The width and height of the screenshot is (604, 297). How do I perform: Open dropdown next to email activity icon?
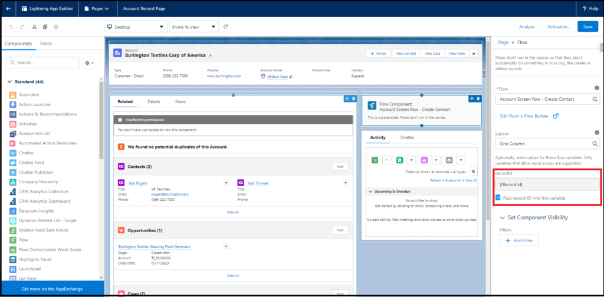[461, 160]
